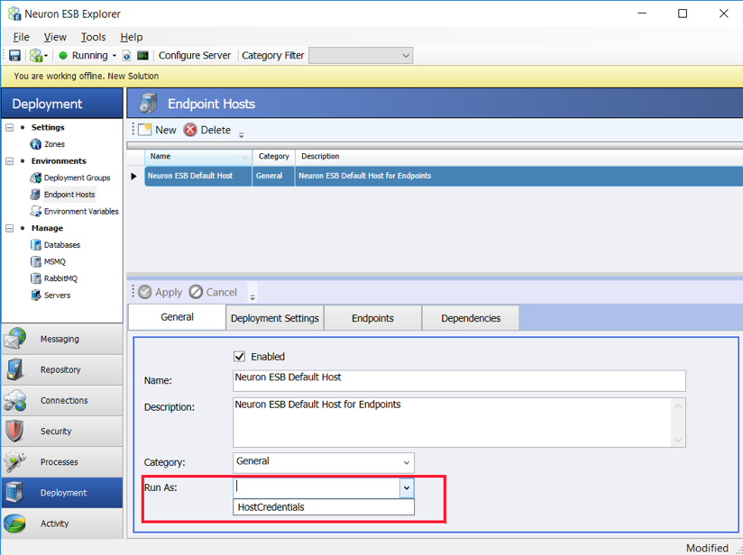
Task: Click the Deployment Groups icon
Action: (x=35, y=177)
